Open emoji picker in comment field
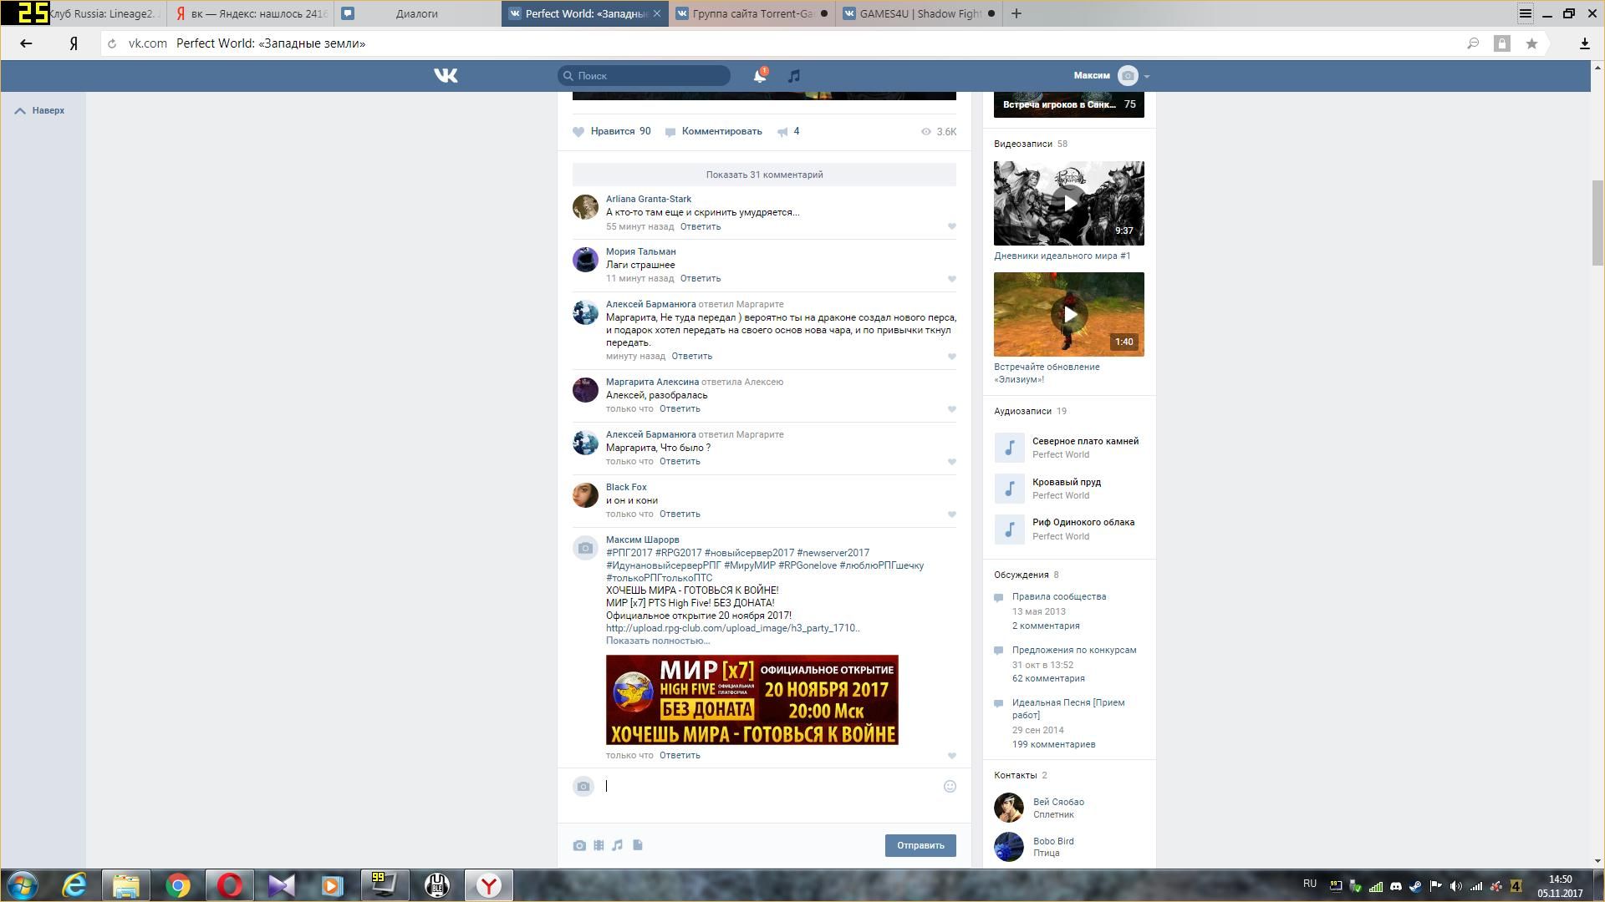 [950, 787]
